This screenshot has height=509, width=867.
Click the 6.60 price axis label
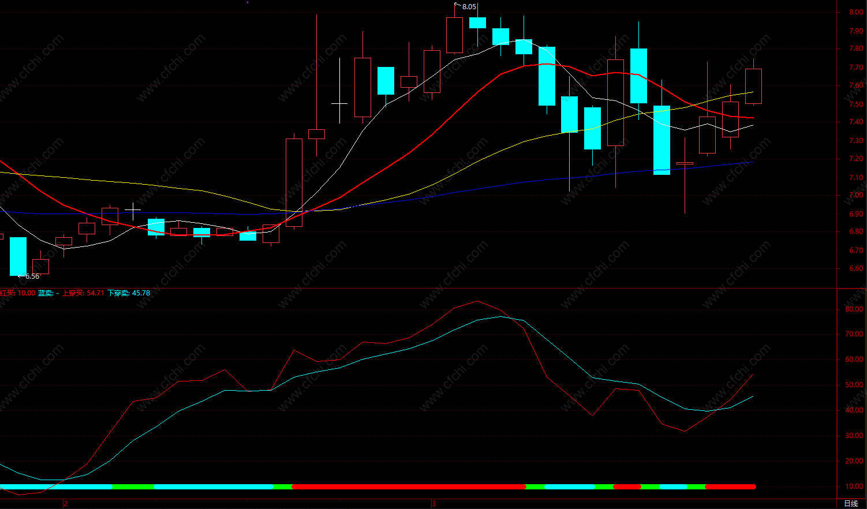856,268
